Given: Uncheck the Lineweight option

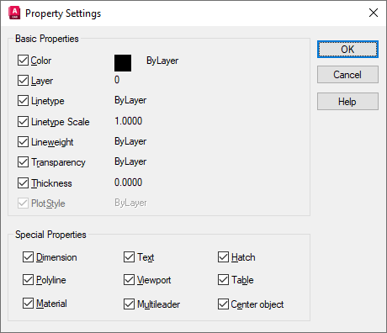Looking at the screenshot, I should pyautogui.click(x=23, y=142).
